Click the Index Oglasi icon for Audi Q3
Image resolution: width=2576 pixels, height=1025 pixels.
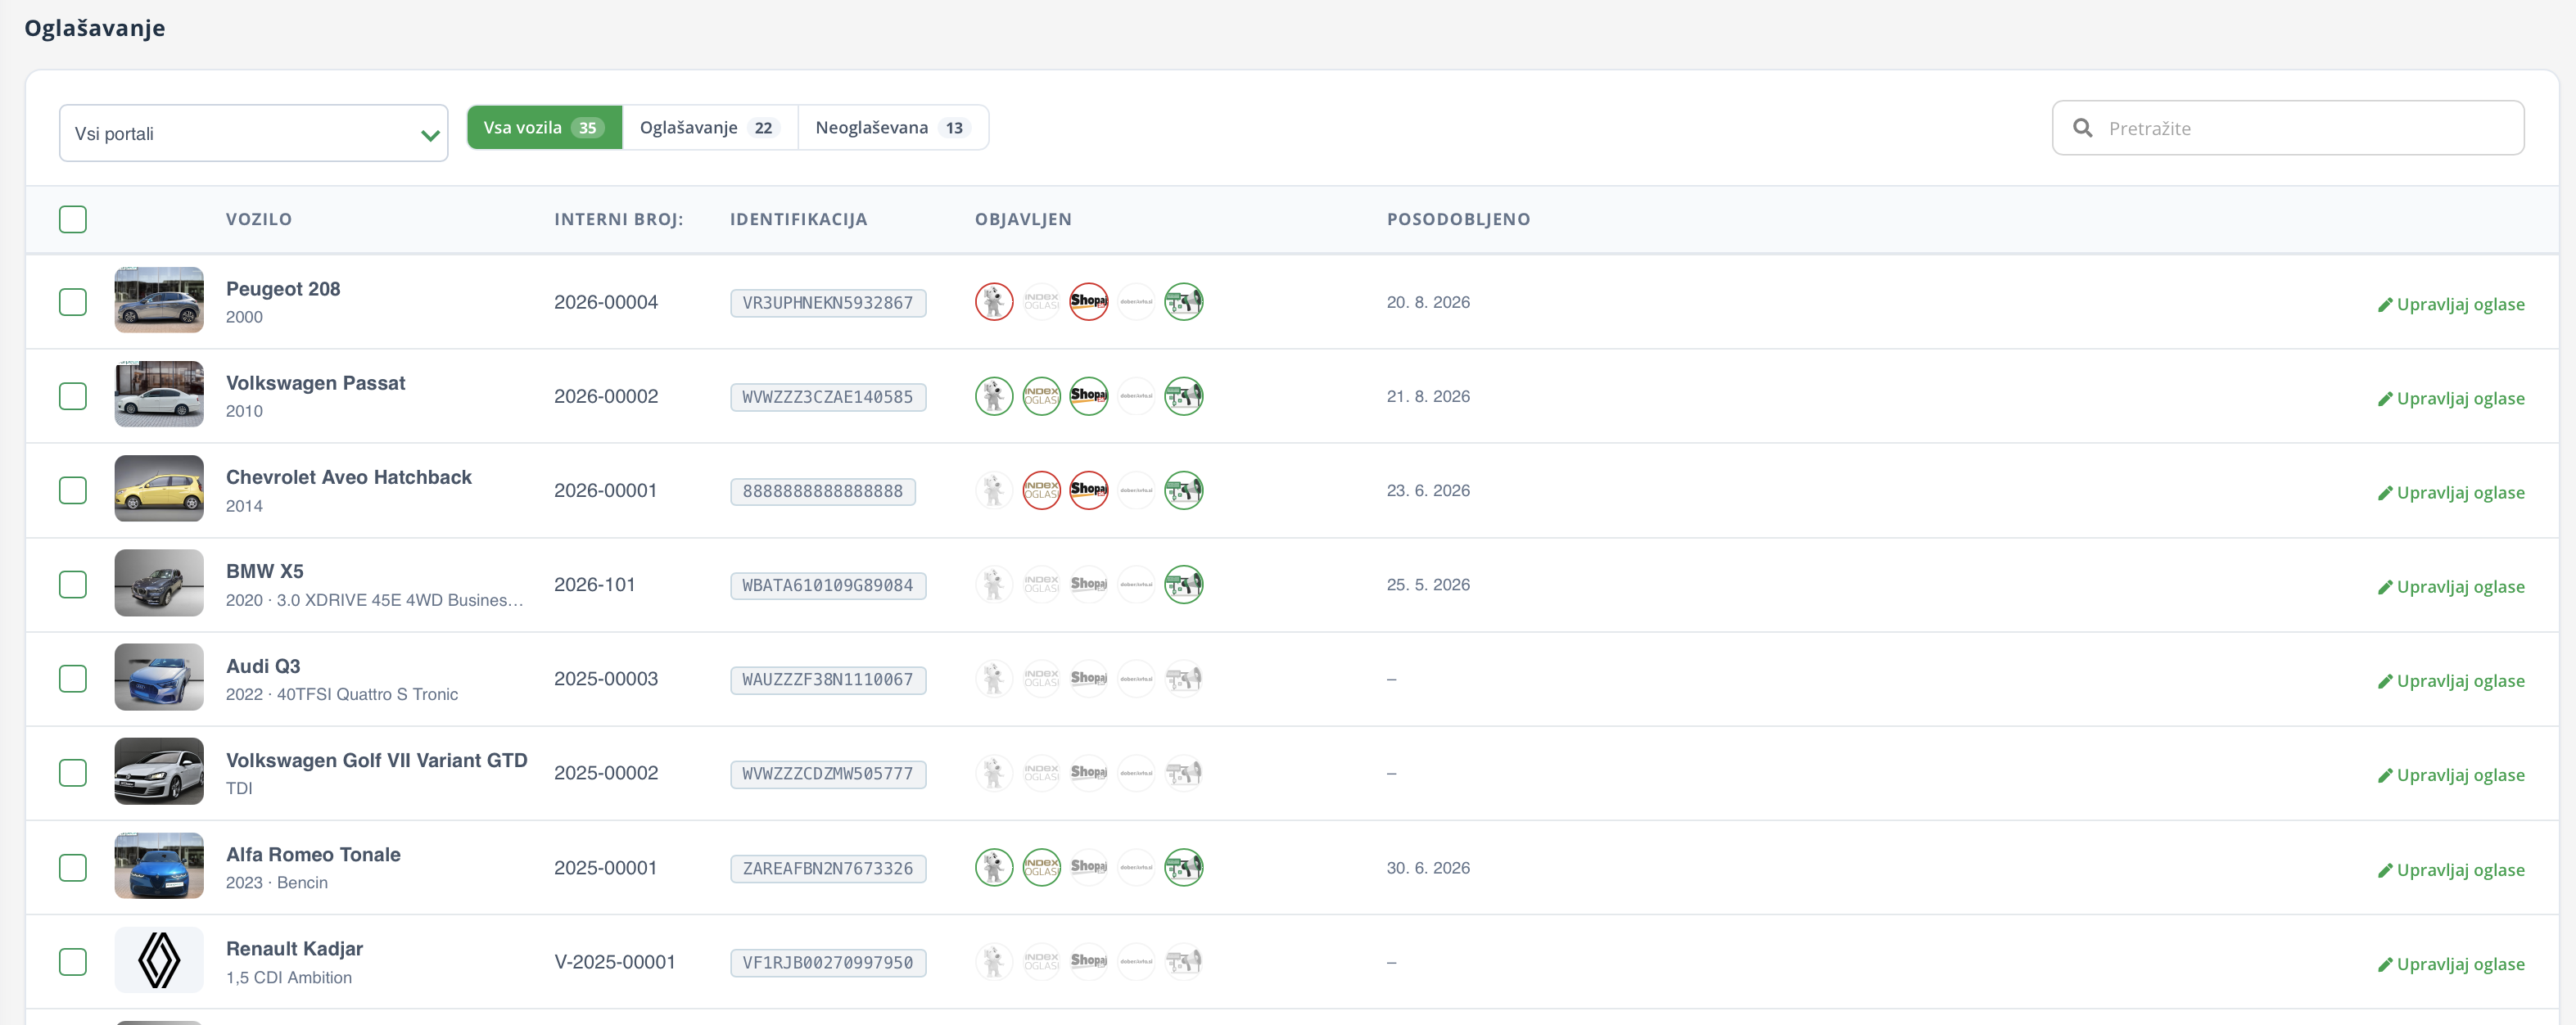(1041, 679)
